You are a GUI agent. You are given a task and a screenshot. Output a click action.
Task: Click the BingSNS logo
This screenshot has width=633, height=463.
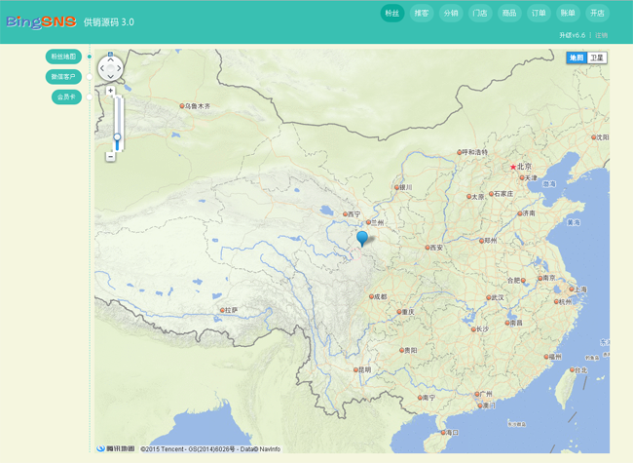41,21
